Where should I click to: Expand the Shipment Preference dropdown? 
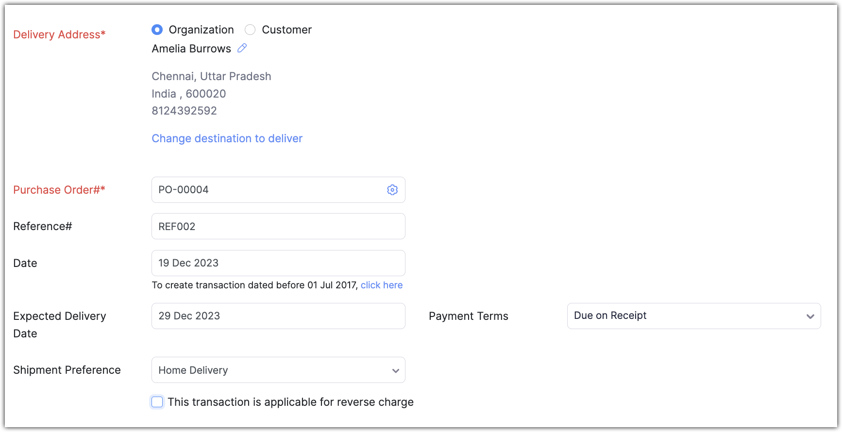click(x=278, y=370)
